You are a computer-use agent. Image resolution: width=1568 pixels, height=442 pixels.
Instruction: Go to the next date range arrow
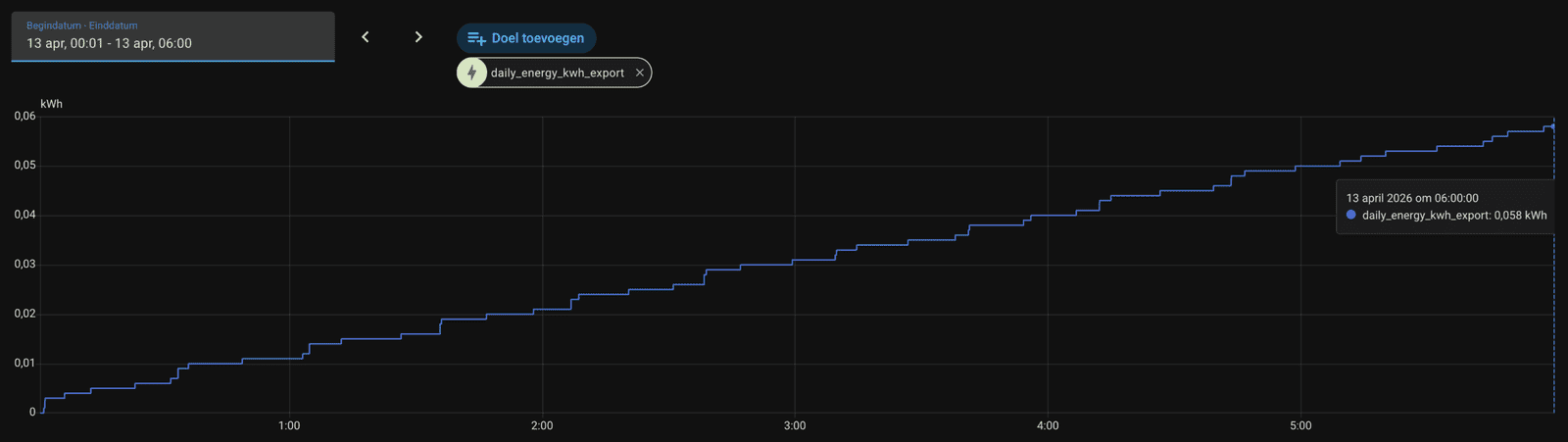coord(418,37)
